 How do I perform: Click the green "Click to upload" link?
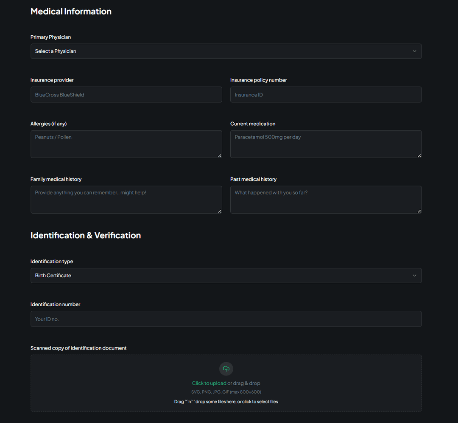pos(209,383)
